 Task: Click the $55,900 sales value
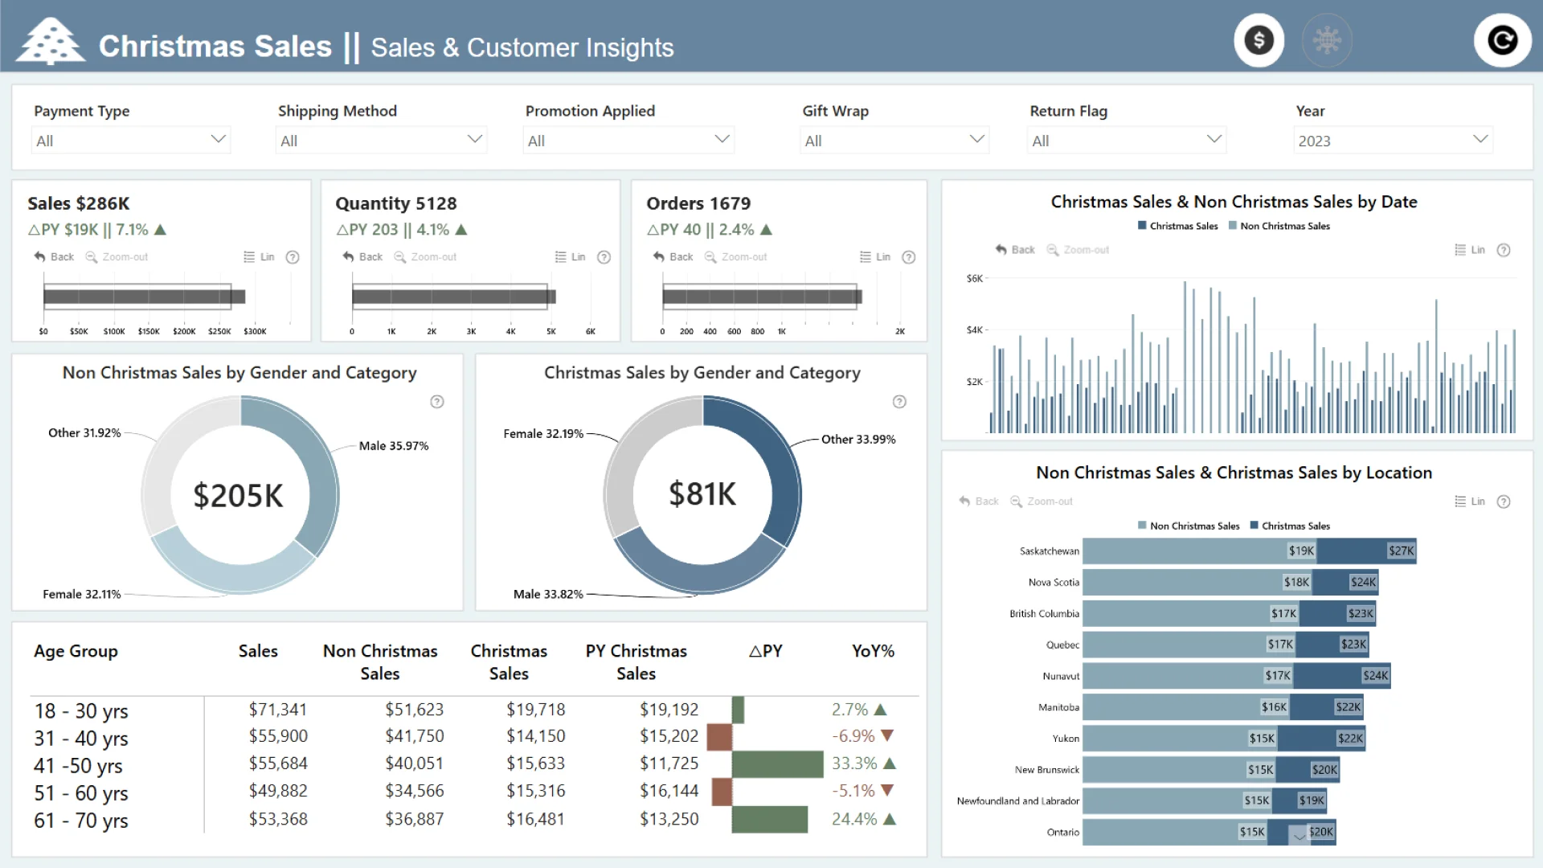(278, 736)
